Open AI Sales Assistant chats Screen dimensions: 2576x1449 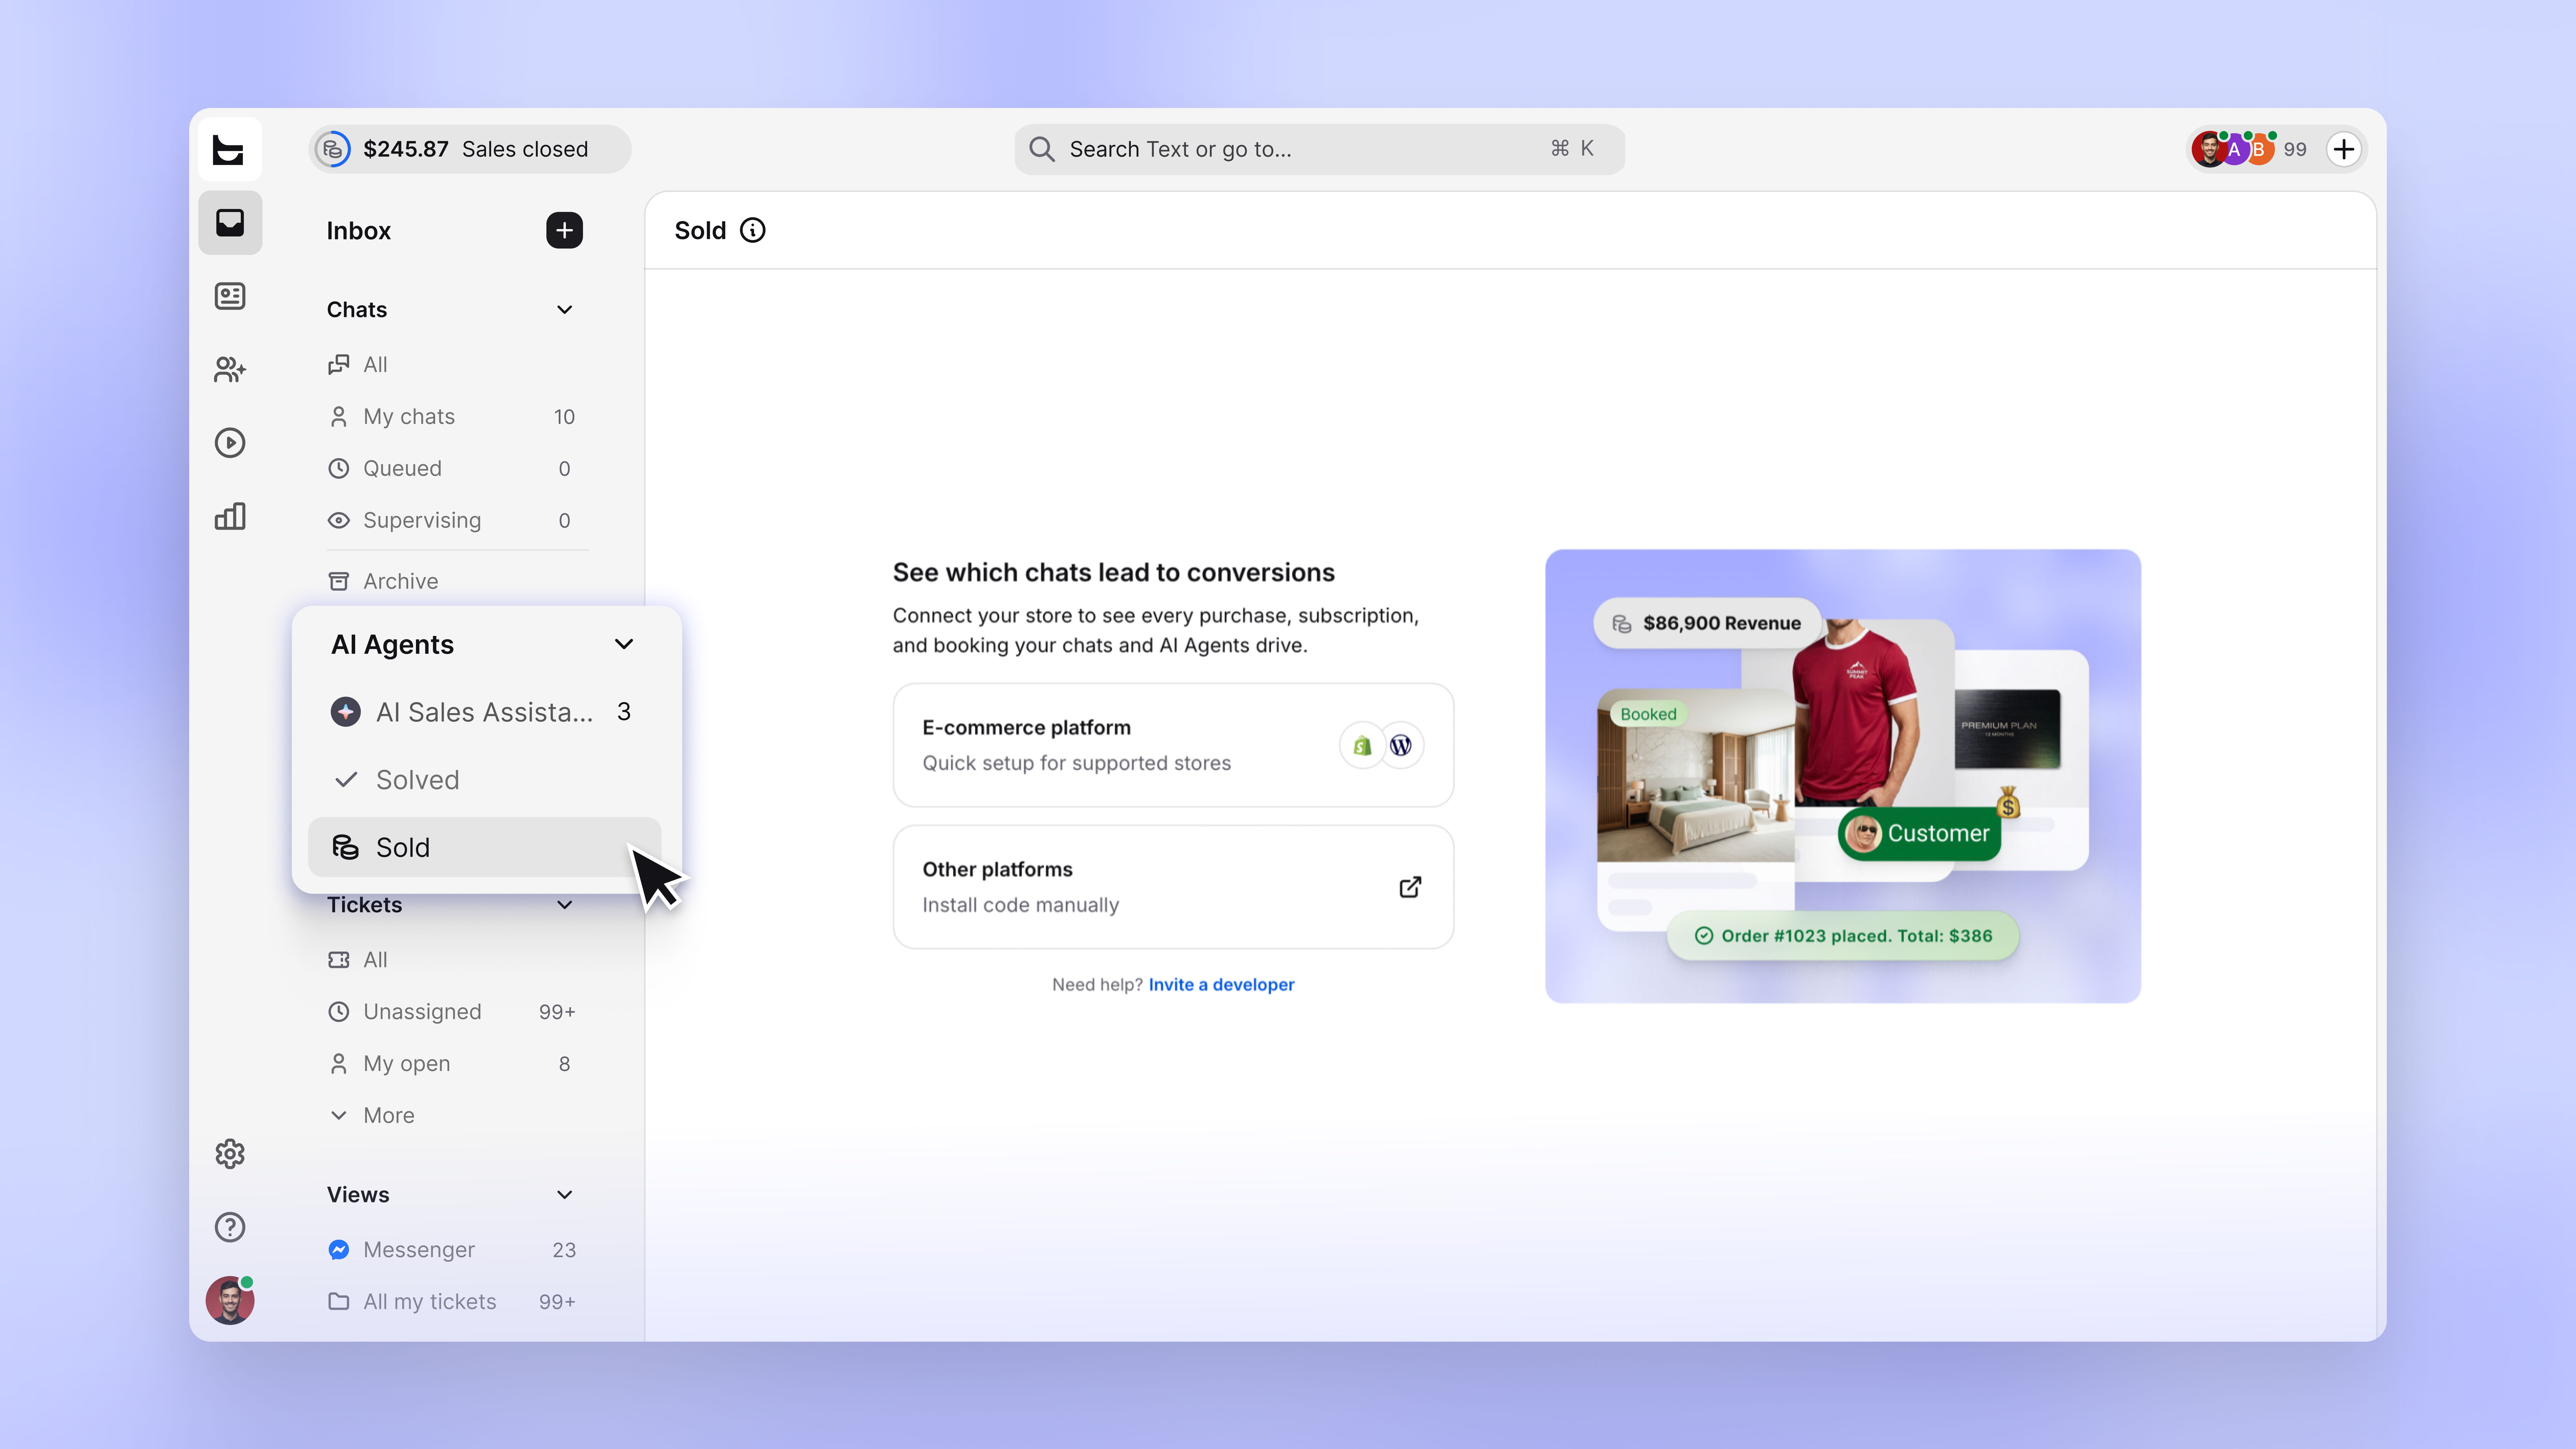[x=485, y=712]
